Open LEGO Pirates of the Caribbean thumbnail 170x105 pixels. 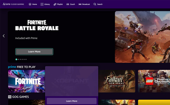pos(154,81)
